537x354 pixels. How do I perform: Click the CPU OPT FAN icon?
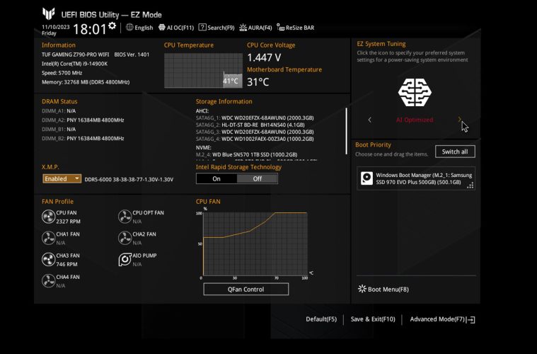pos(125,217)
